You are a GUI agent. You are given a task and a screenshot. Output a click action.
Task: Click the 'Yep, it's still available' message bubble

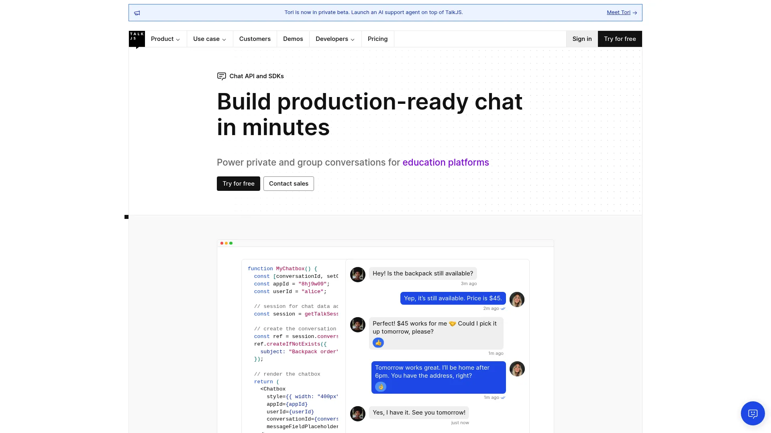click(453, 298)
